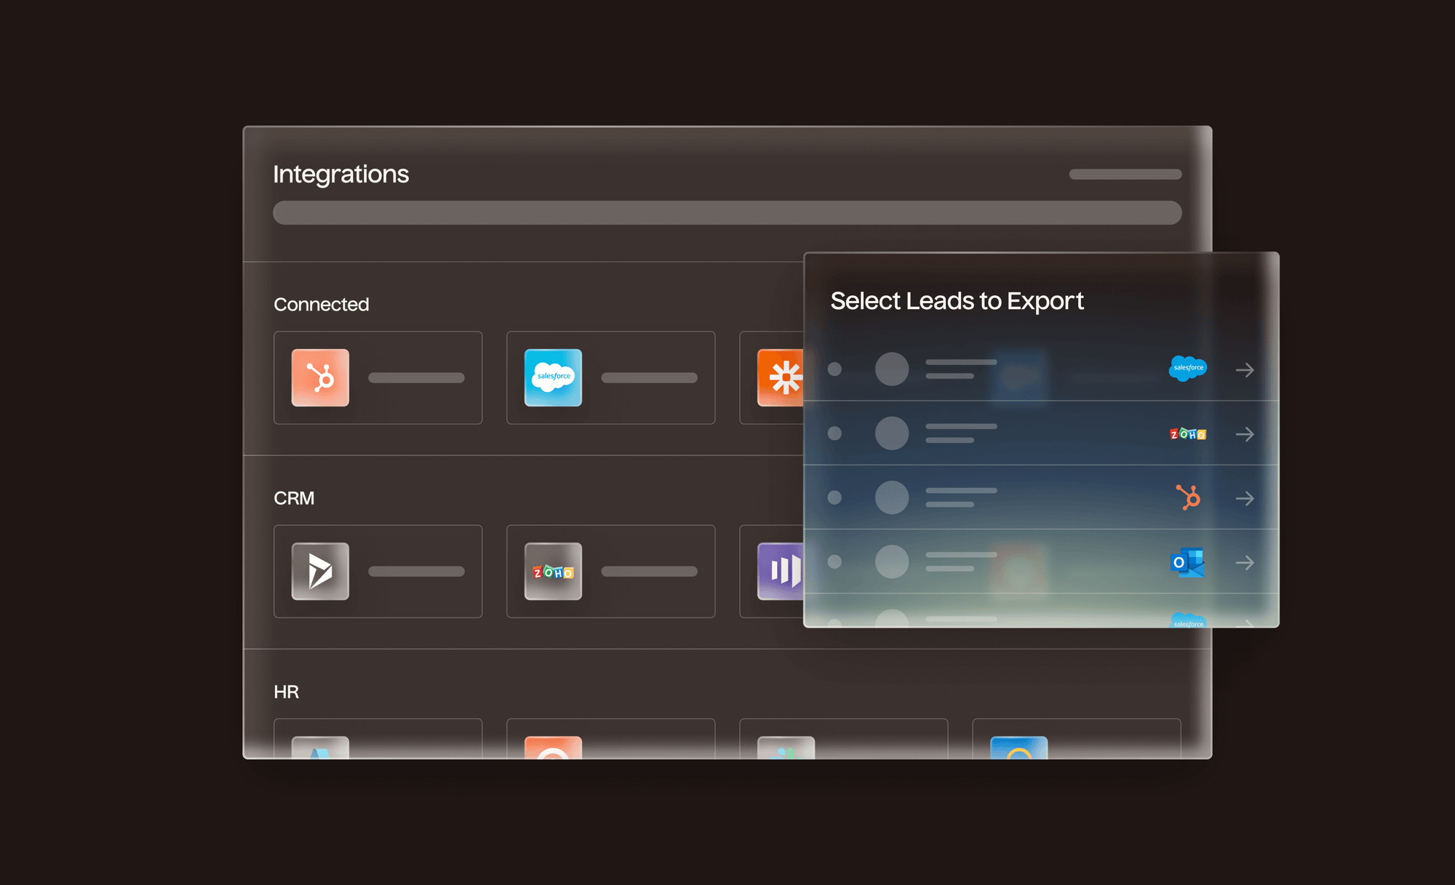Select radio button on Salesforce lead row
1455x885 pixels.
click(x=834, y=369)
